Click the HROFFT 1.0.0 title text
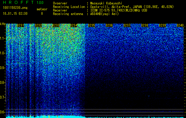Viewport: 186px width, 118px height. [x=23, y=2]
